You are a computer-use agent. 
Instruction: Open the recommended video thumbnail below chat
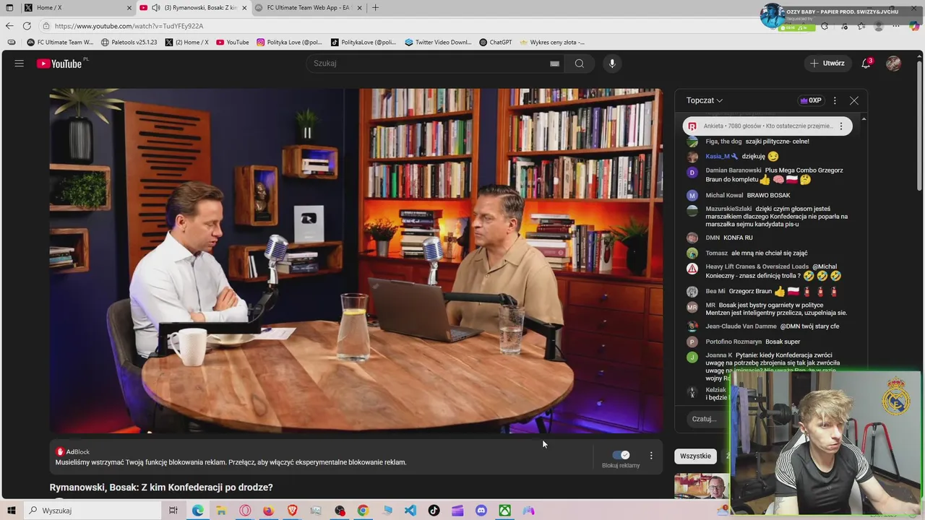702,486
